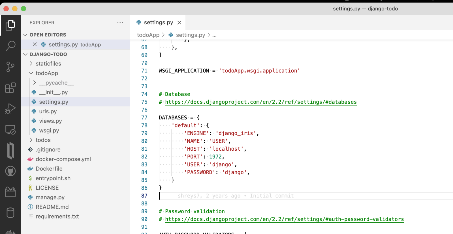
Task: Click the Explorer more actions ellipsis
Action: [x=120, y=23]
